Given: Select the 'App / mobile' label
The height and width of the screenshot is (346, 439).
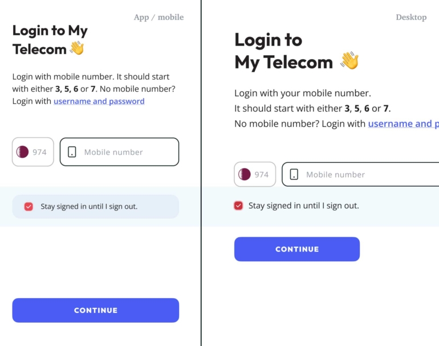Looking at the screenshot, I should coord(158,17).
